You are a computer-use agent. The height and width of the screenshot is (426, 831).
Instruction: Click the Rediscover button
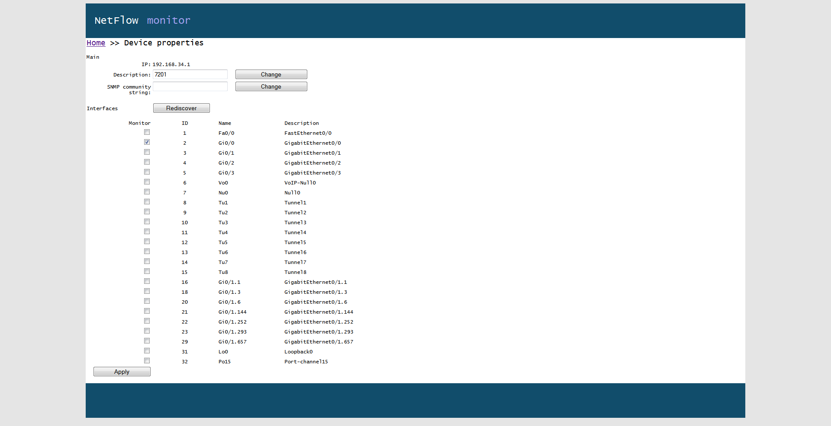click(x=181, y=108)
